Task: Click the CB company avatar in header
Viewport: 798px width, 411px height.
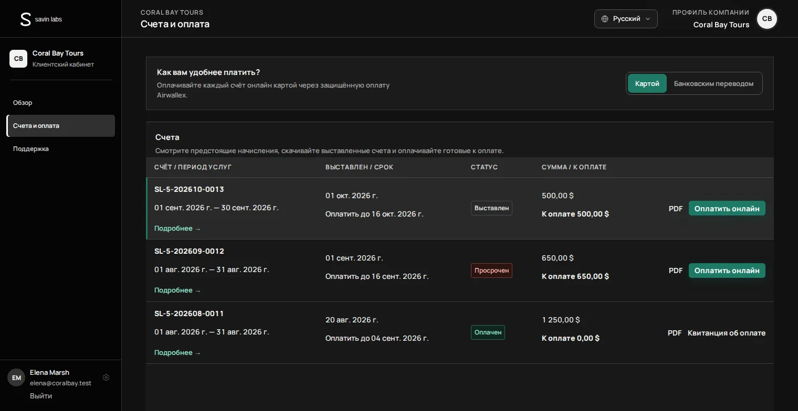Action: point(767,19)
